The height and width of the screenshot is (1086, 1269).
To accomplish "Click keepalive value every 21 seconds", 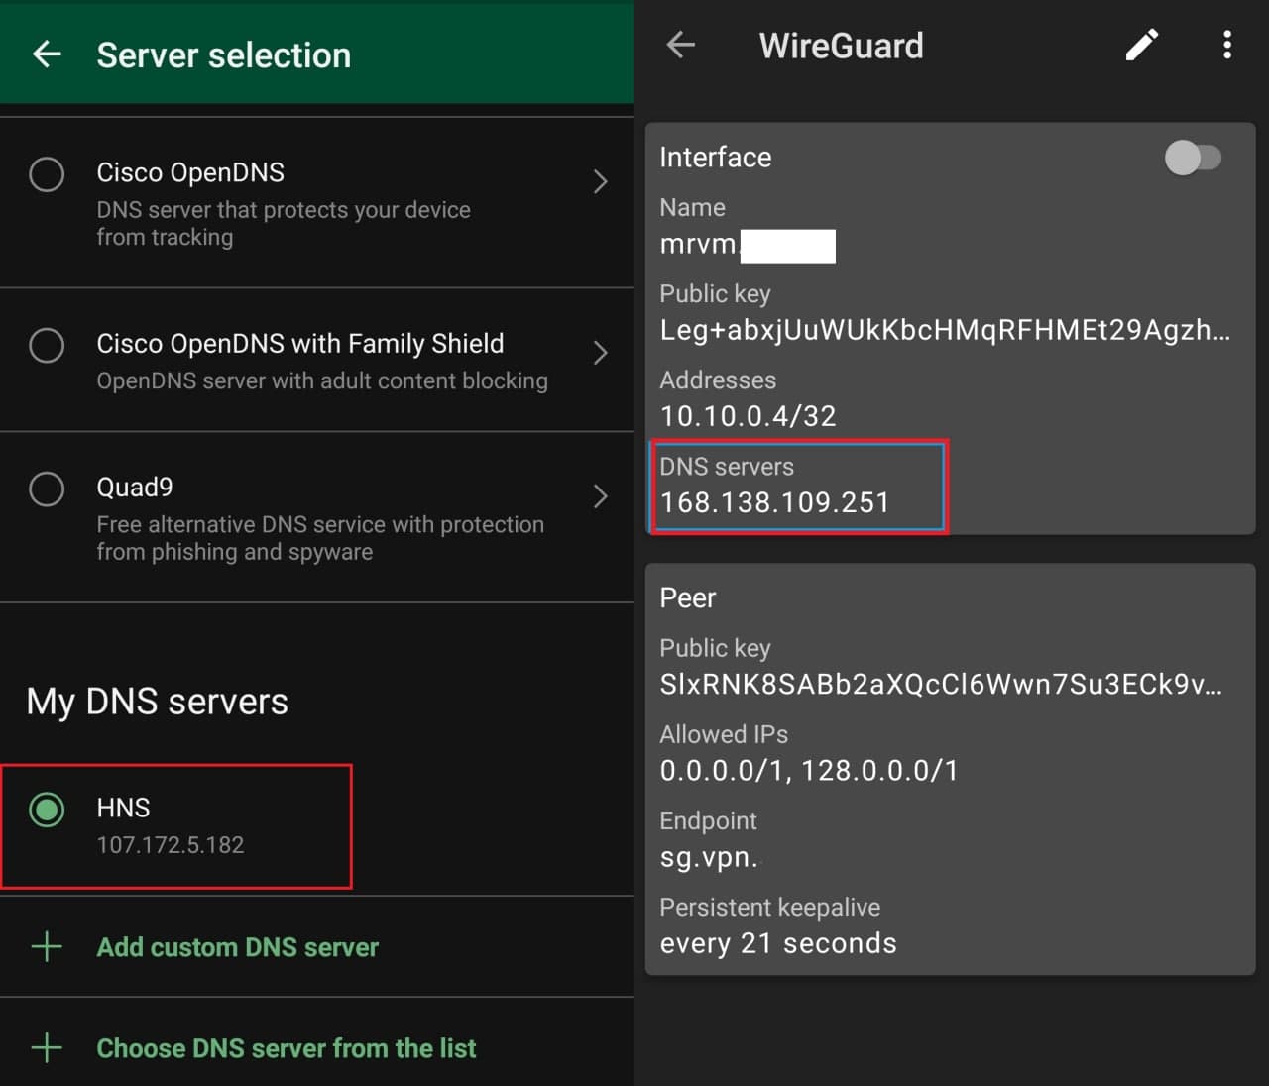I will (x=778, y=943).
